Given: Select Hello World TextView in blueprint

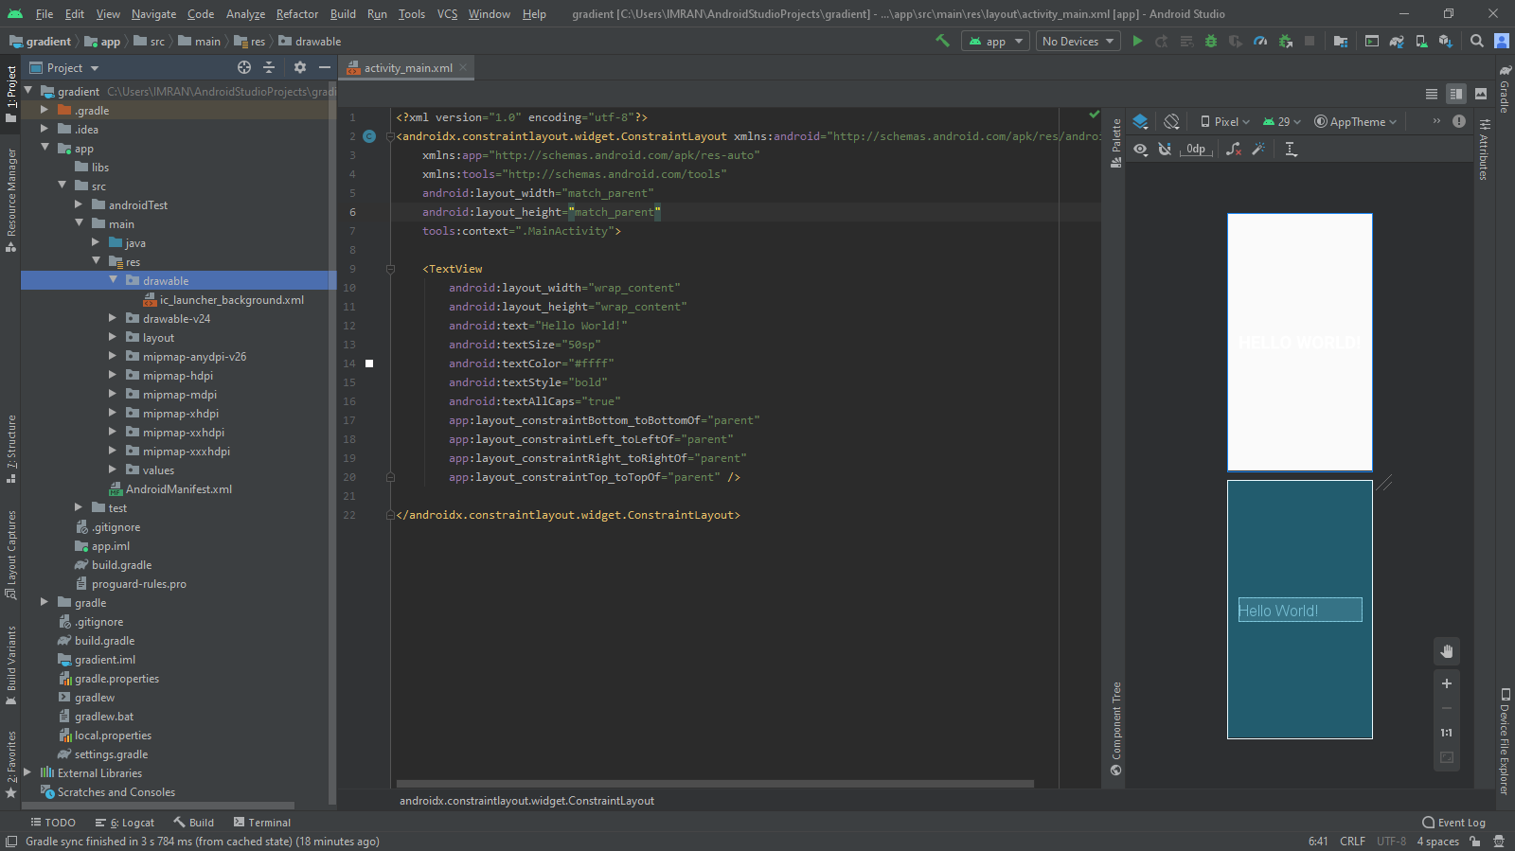Looking at the screenshot, I should 1300,610.
